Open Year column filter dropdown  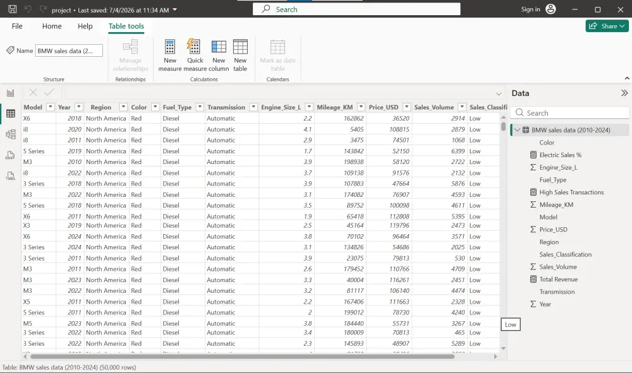click(x=79, y=107)
